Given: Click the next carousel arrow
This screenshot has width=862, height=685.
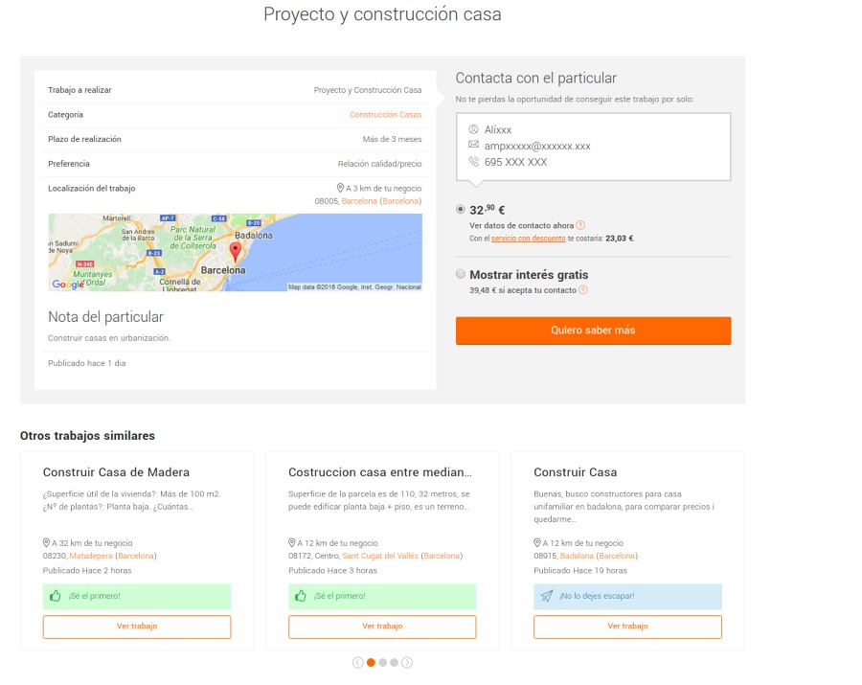Looking at the screenshot, I should (407, 662).
